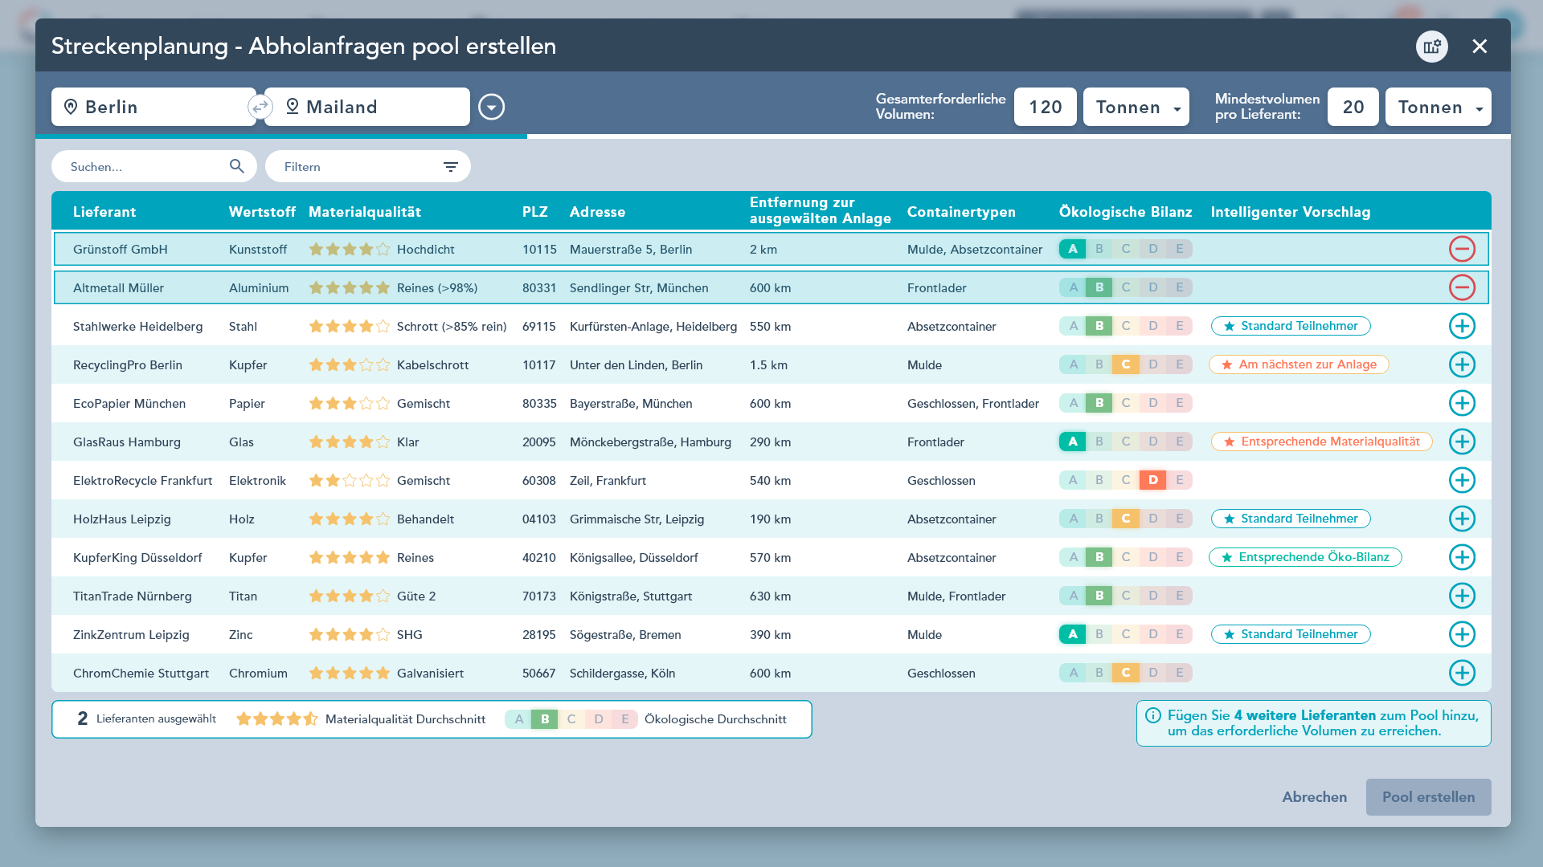Open Gesamterforderliche Volumen unit dropdown
The height and width of the screenshot is (867, 1543).
click(1136, 107)
